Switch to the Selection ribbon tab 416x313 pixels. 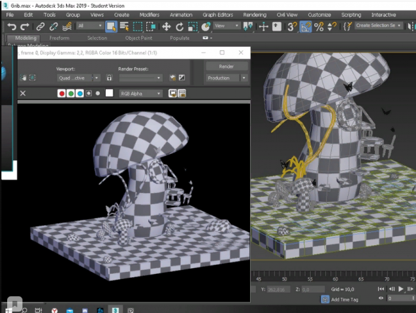tap(97, 38)
